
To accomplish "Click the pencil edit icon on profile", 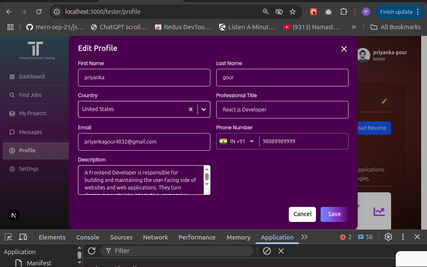I will [x=384, y=101].
